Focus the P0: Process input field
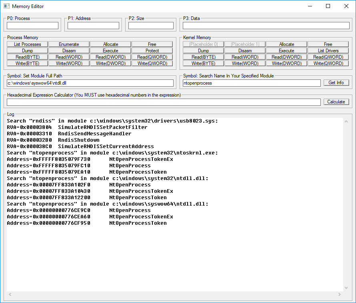Viewport: 356px width, 303px height. (x=32, y=26)
